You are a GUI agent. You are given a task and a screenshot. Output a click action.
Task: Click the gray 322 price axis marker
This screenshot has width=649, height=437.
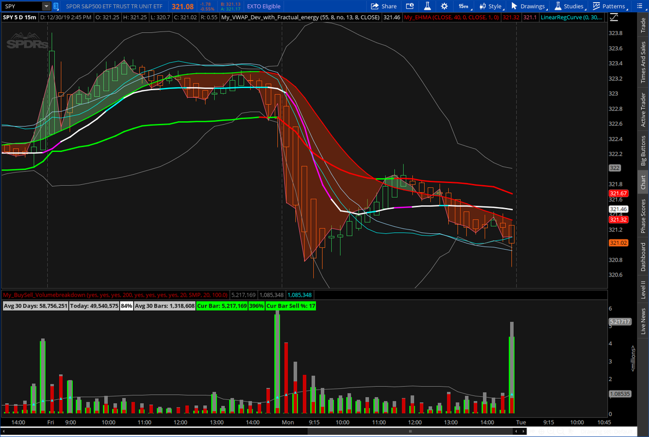(x=615, y=168)
